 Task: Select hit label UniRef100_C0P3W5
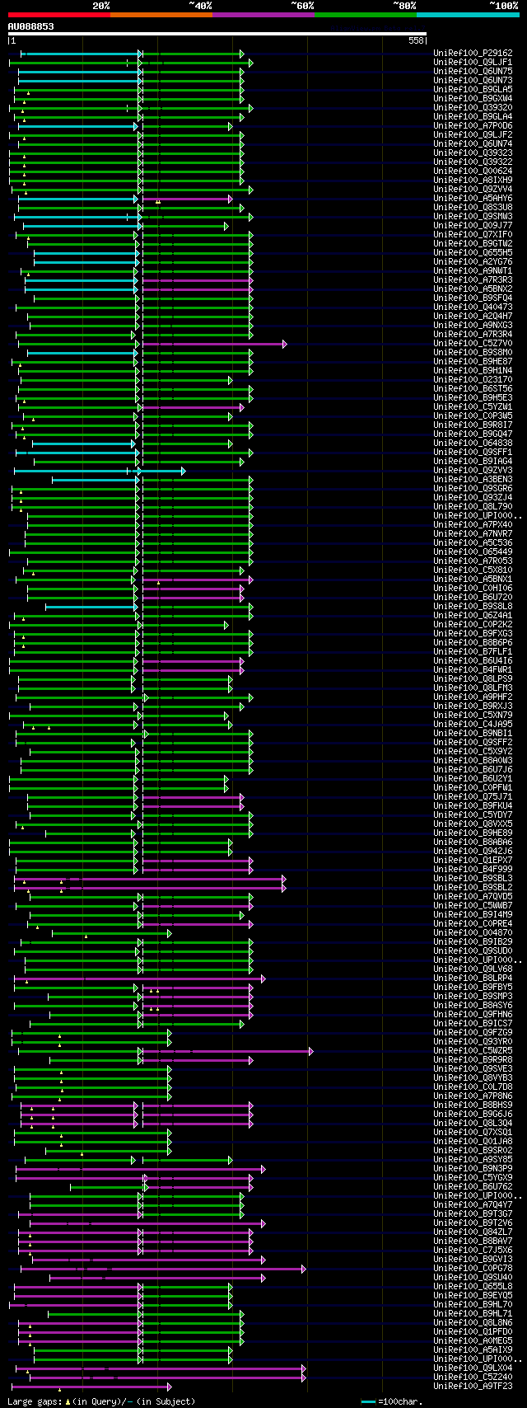click(473, 416)
